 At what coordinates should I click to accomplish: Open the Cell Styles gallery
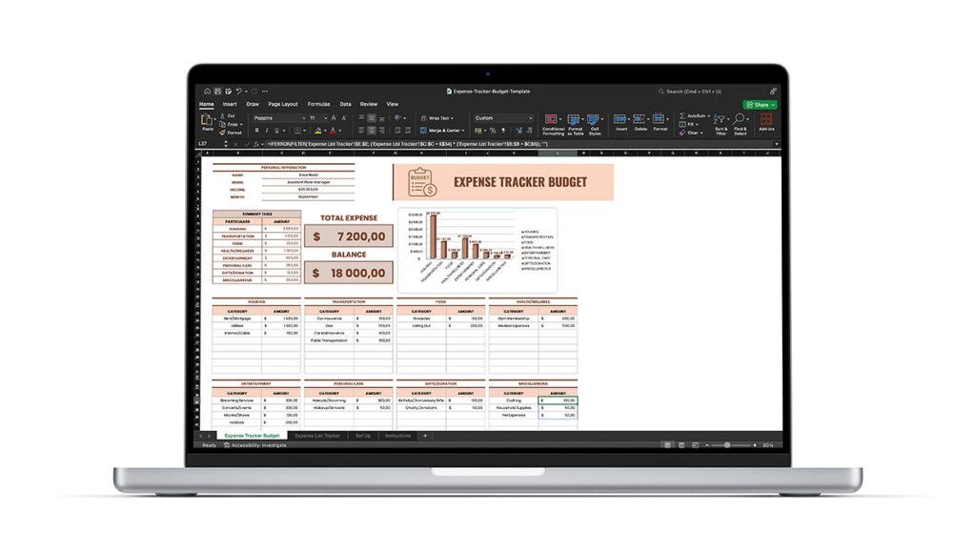[x=595, y=122]
